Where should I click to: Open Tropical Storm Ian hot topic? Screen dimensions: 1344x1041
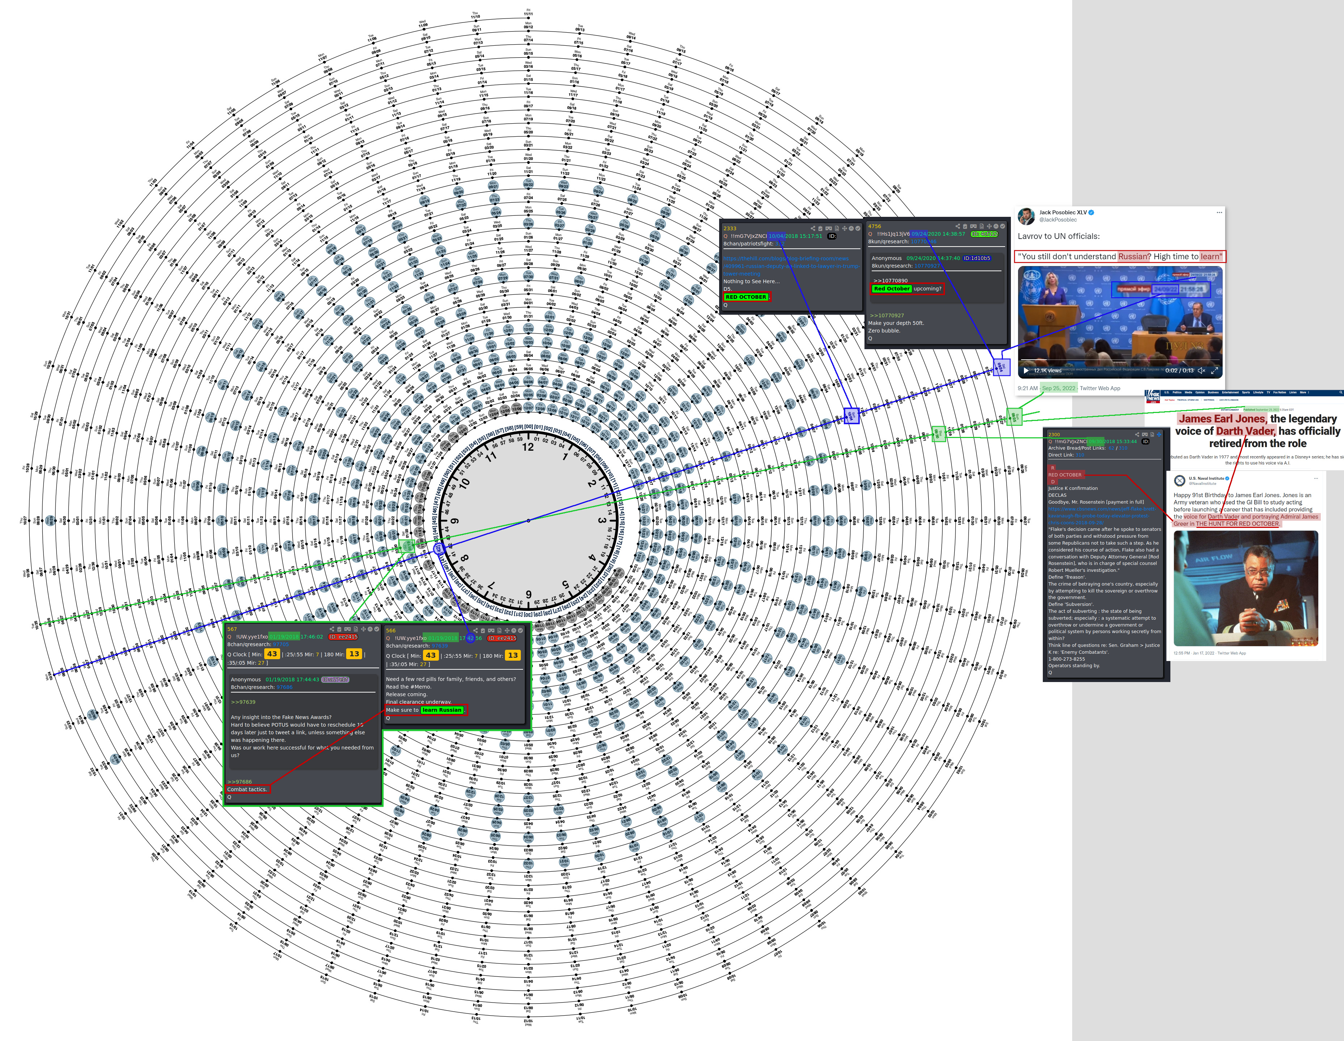1188,400
